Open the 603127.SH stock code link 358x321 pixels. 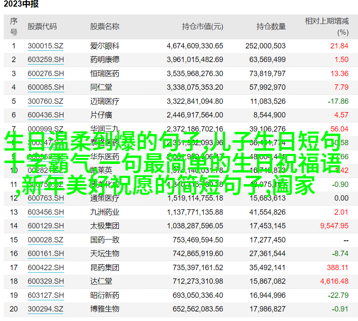pos(46,295)
